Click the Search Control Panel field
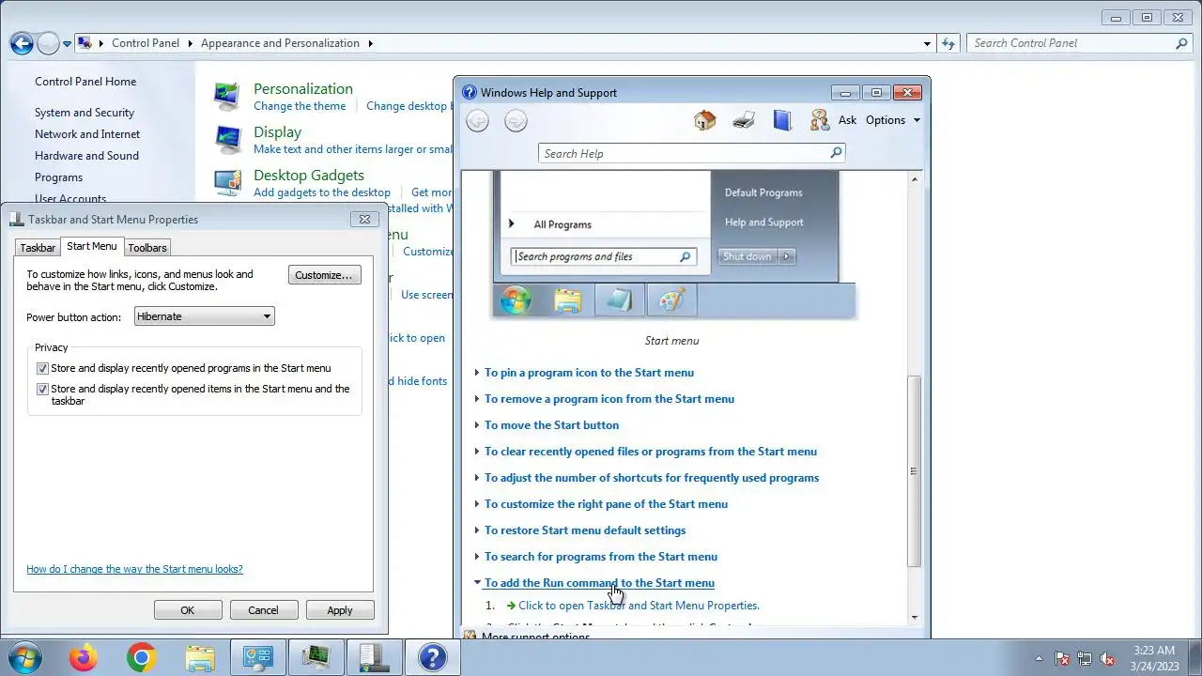Viewport: 1202px width, 676px height. (1072, 43)
